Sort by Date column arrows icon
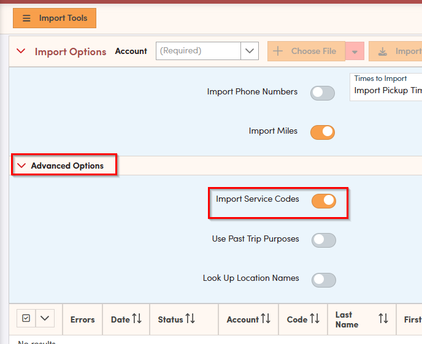 pos(137,319)
